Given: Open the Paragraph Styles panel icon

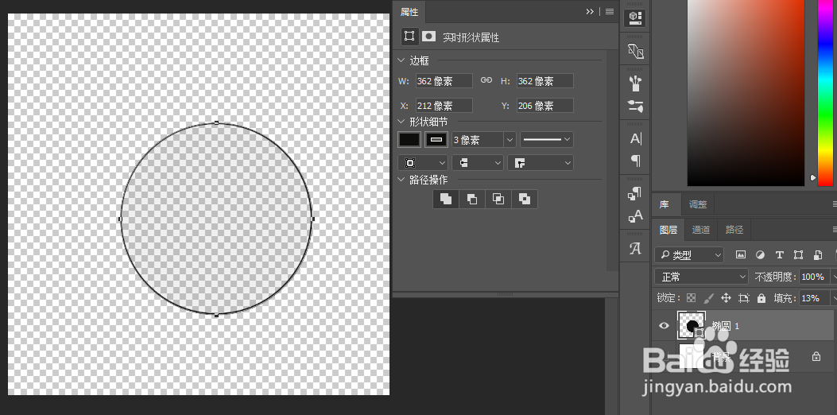Looking at the screenshot, I should (x=635, y=193).
